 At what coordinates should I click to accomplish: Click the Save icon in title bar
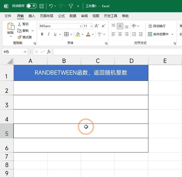tap(42, 6)
